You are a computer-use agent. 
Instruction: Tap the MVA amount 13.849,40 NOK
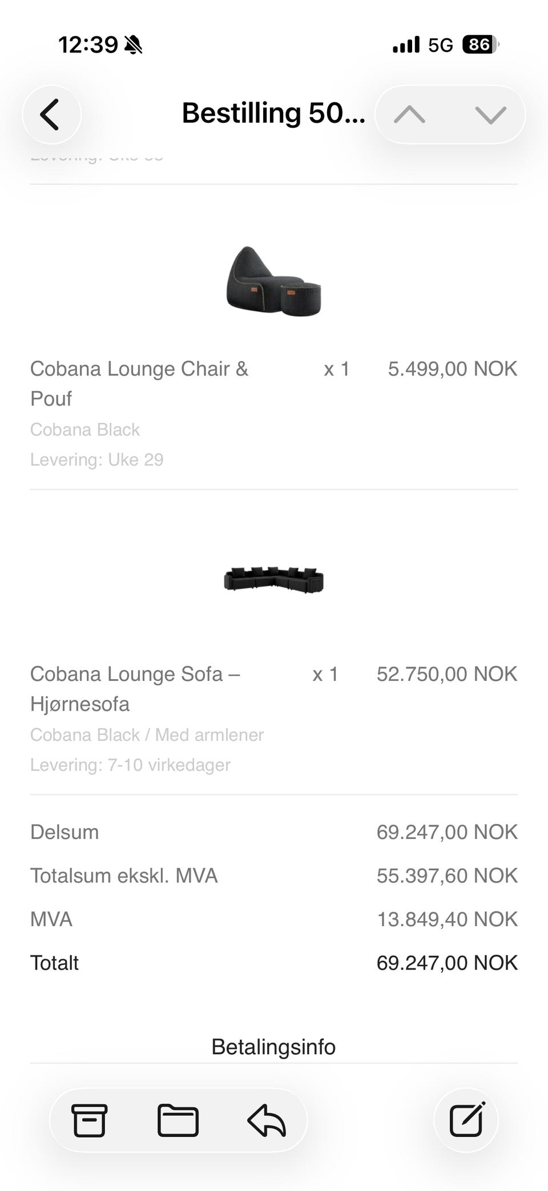(x=447, y=919)
